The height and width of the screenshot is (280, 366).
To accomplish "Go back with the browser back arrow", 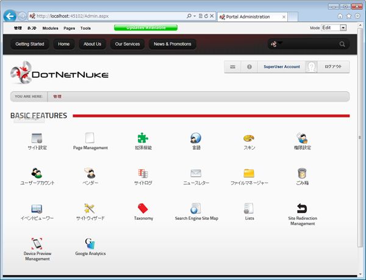I will pyautogui.click(x=10, y=16).
